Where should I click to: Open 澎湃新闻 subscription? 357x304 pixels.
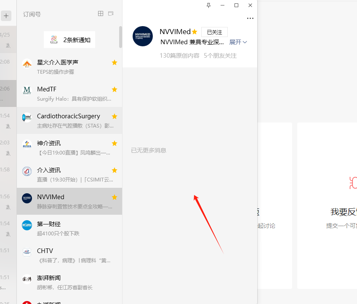click(x=69, y=282)
